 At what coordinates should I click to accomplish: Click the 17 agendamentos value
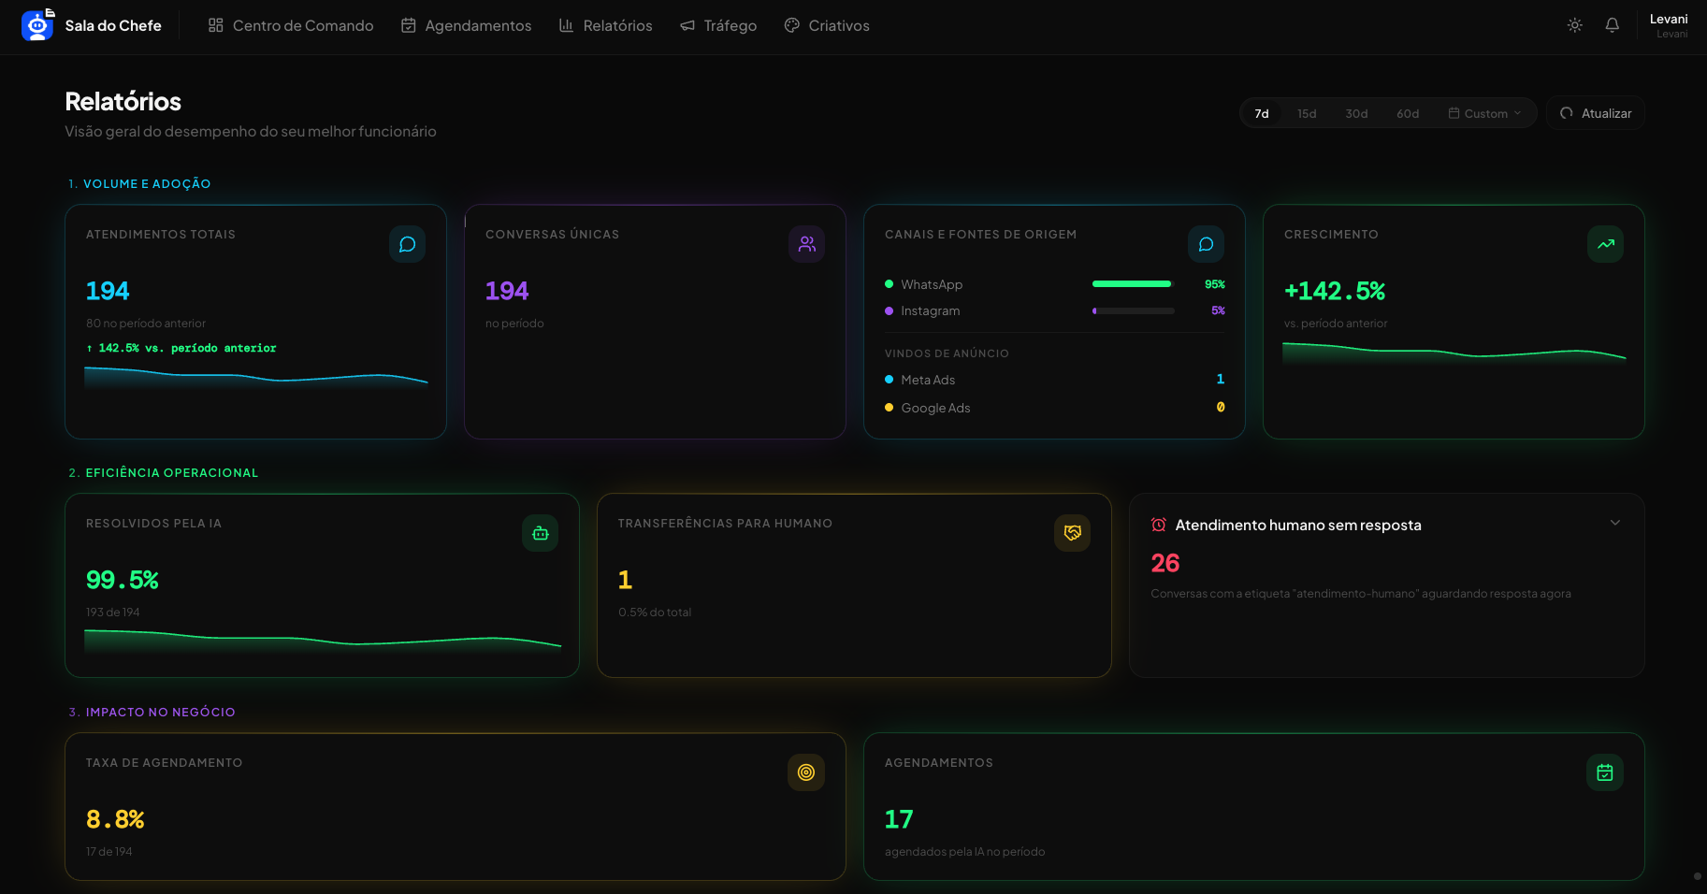(899, 819)
